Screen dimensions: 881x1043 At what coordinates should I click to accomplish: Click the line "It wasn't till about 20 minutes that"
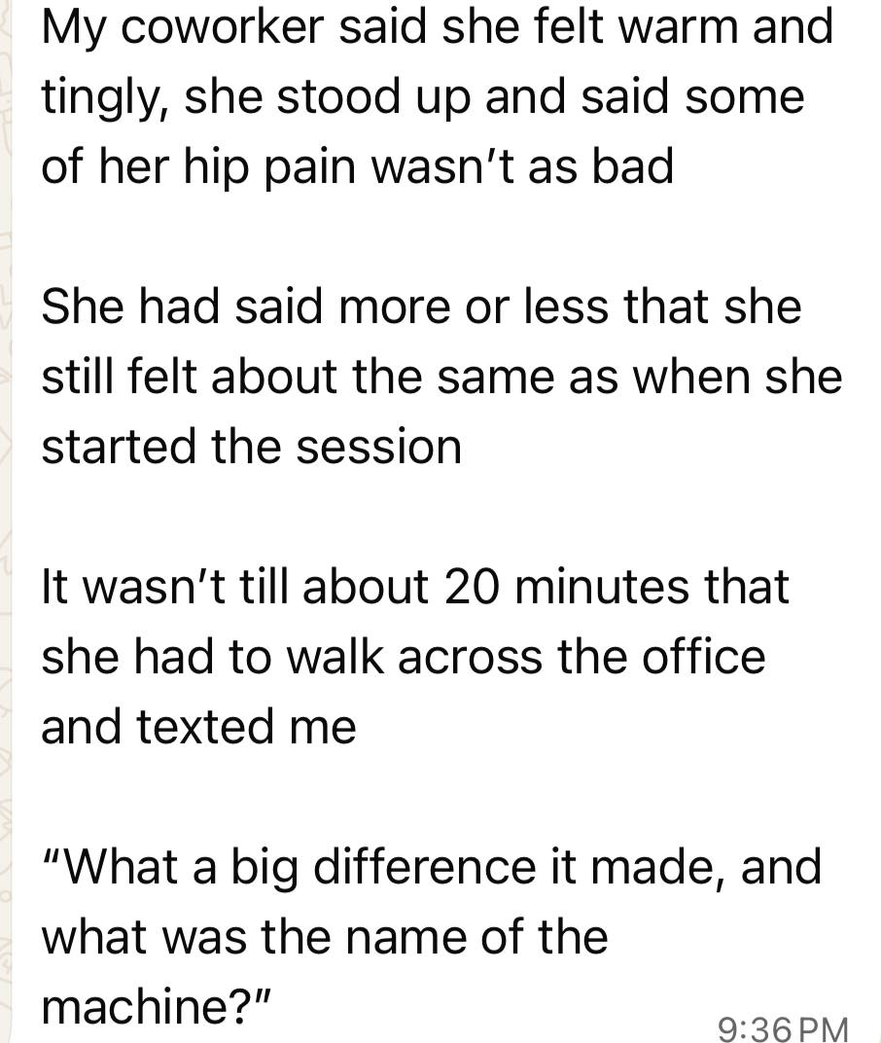(x=415, y=588)
